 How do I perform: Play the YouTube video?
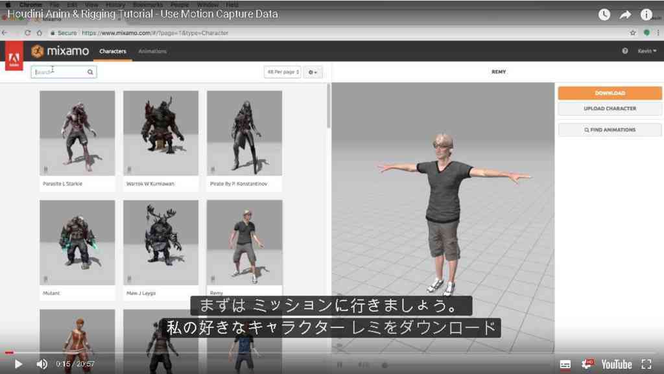point(18,364)
